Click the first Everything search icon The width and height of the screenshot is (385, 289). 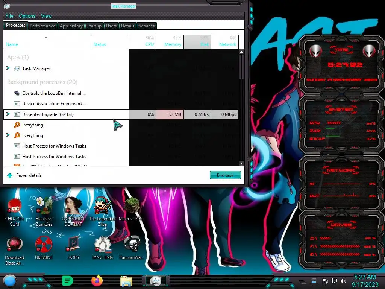[17, 125]
